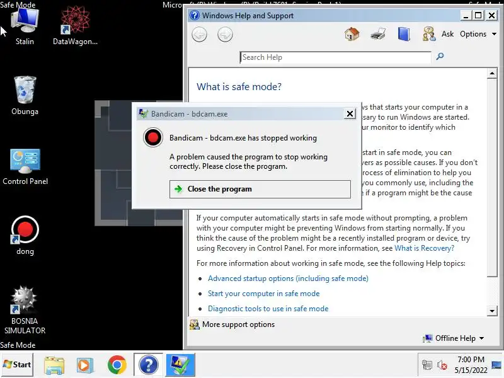Open Start your computer in safe mode link

pos(263,294)
